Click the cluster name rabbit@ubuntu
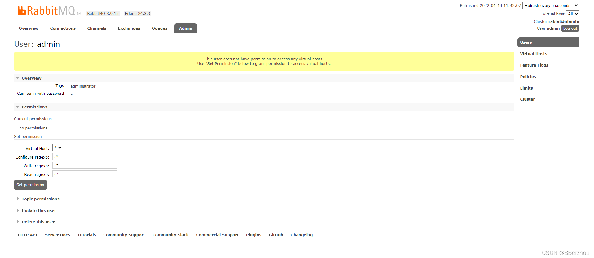This screenshot has height=258, width=594. click(x=564, y=21)
